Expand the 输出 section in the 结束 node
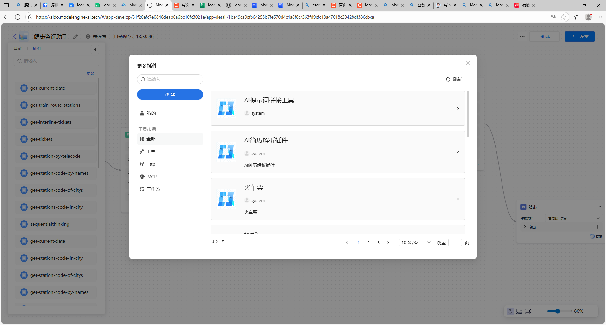The width and height of the screenshot is (606, 325). (x=525, y=226)
